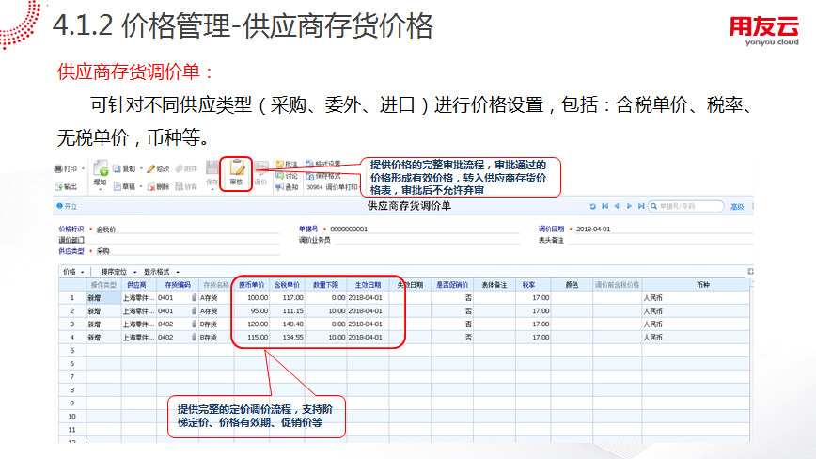Click the 供应商 column header
Image resolution: width=816 pixels, height=459 pixels.
tap(137, 285)
